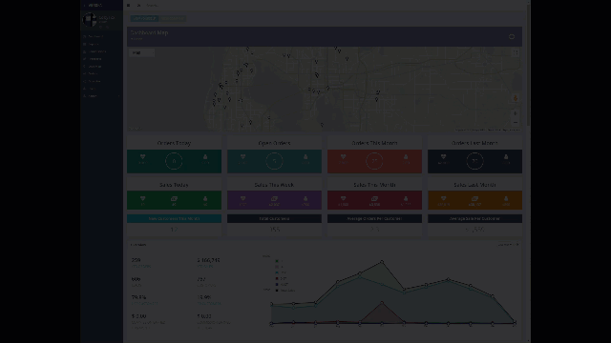Click the user avatar in the sidebar
611x343 pixels.
tap(89, 20)
